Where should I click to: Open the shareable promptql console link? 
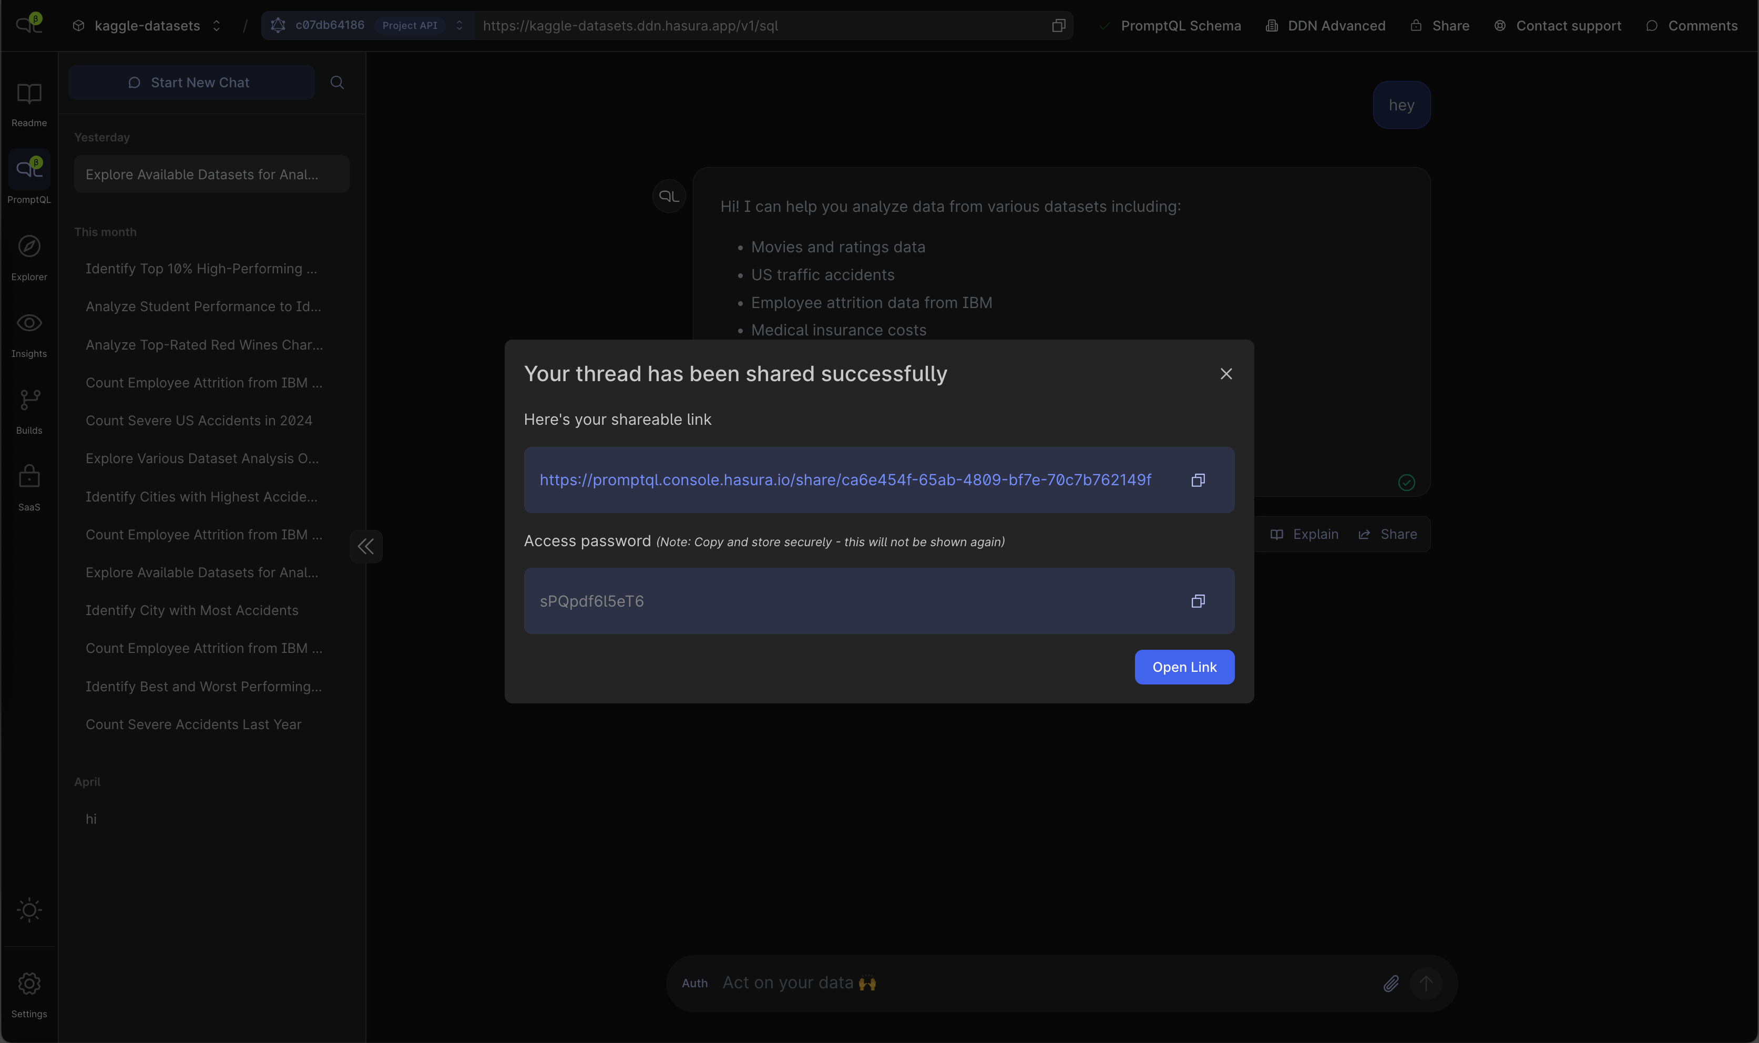pyautogui.click(x=845, y=480)
